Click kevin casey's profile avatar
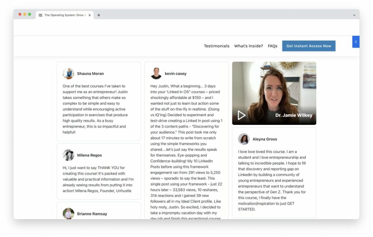Screen dimensions: 373x237 click(x=156, y=74)
